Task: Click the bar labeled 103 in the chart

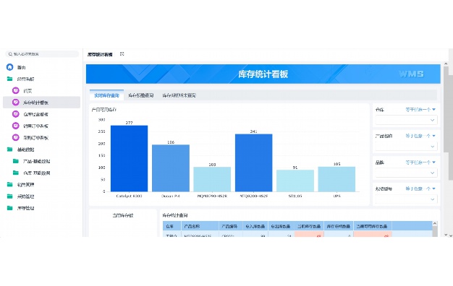Action: click(x=212, y=179)
